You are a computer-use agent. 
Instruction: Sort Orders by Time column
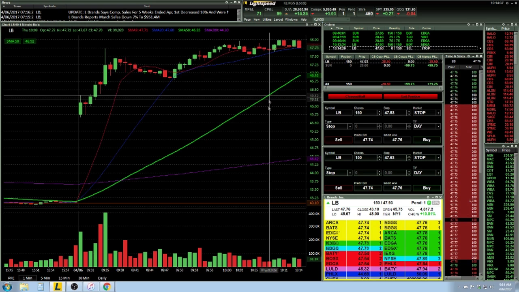339,28
